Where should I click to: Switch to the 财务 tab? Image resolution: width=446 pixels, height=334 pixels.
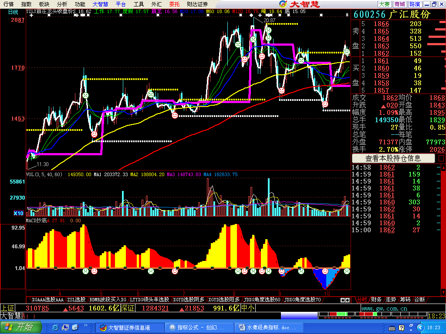(376, 300)
